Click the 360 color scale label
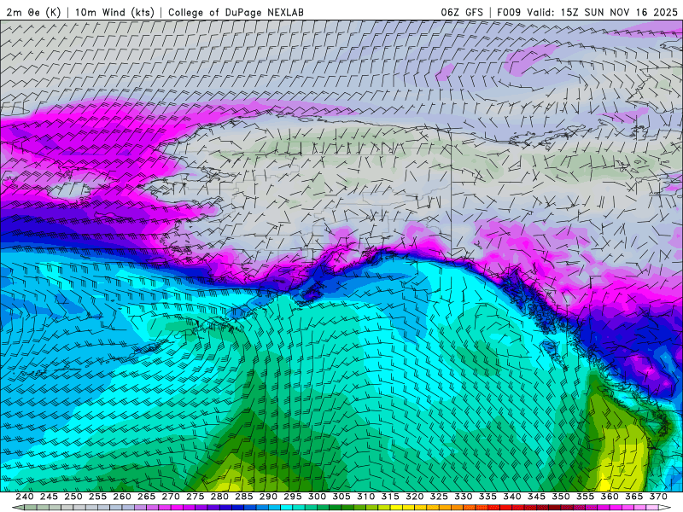Screen dimensions: 683x512 click(x=610, y=497)
